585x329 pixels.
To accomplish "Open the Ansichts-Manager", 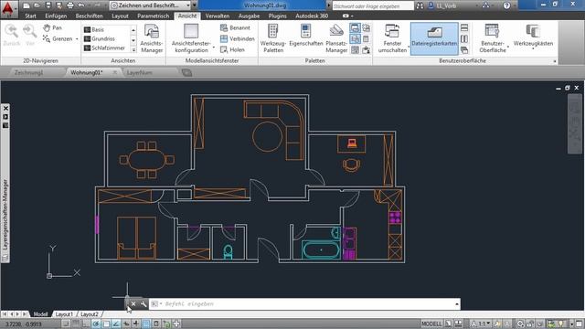I will pos(152,38).
